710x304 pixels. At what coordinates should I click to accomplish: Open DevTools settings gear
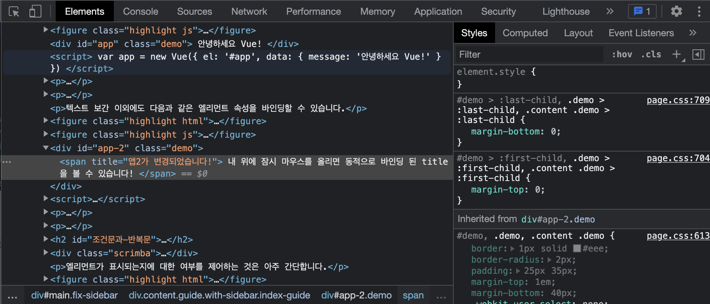pyautogui.click(x=677, y=12)
